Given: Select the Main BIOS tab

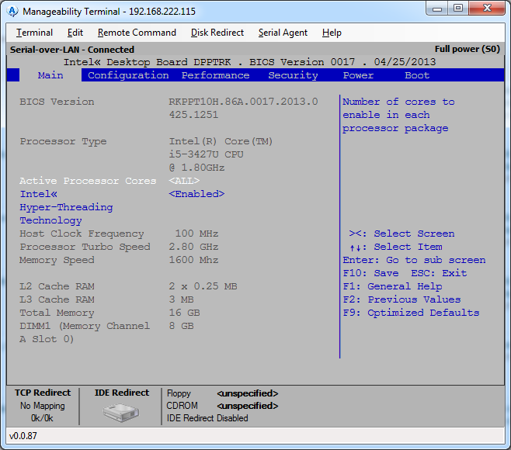Looking at the screenshot, I should (x=50, y=75).
